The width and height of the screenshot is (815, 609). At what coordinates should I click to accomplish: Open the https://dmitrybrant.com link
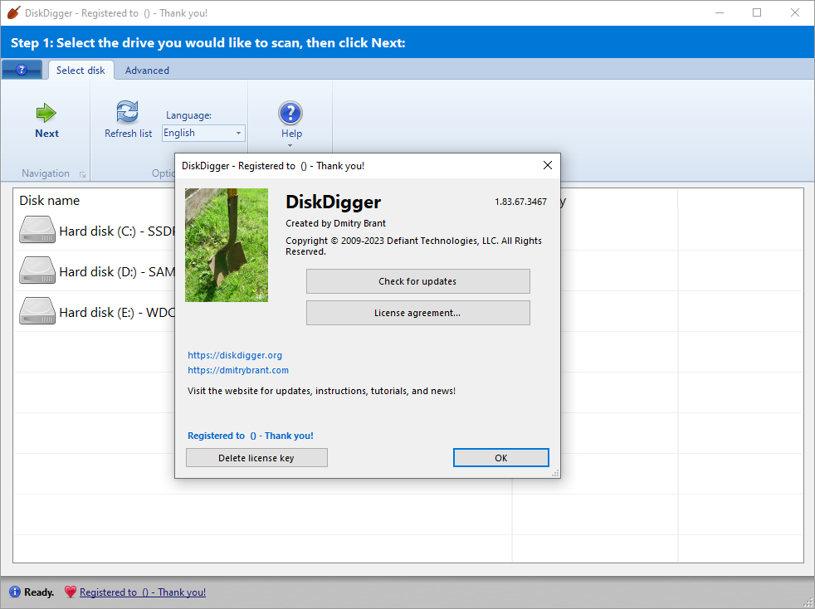238,371
